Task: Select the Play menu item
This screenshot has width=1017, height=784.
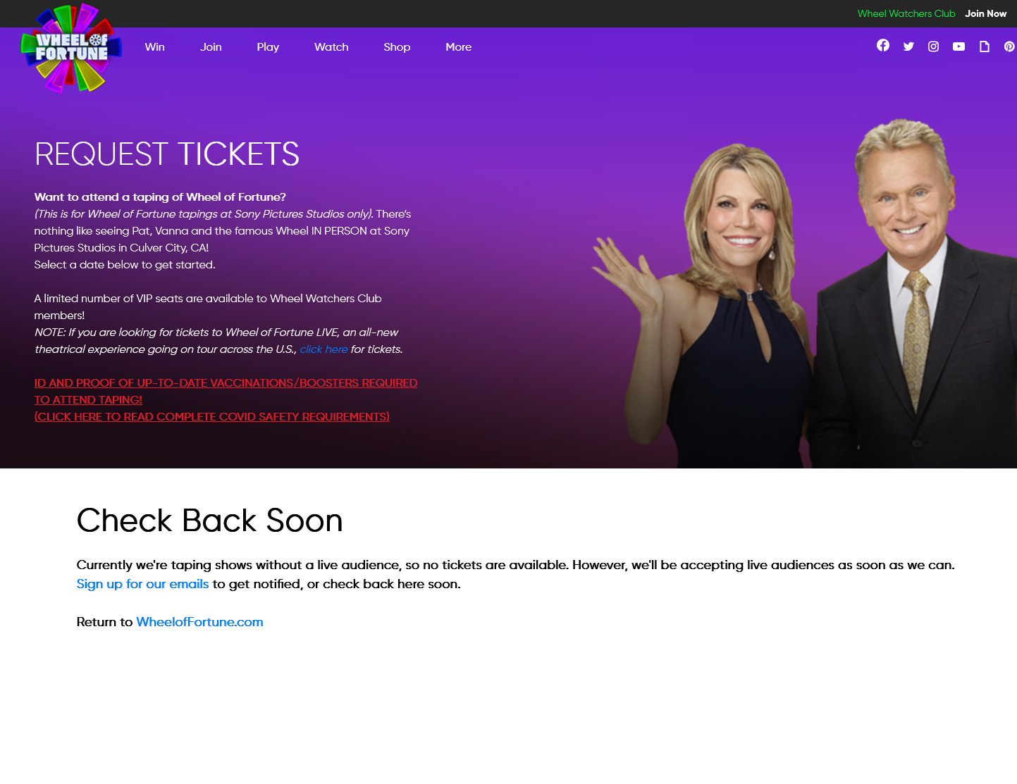Action: [268, 47]
